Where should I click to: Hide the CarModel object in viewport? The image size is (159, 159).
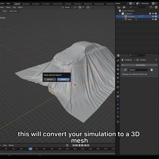[x=153, y=17]
